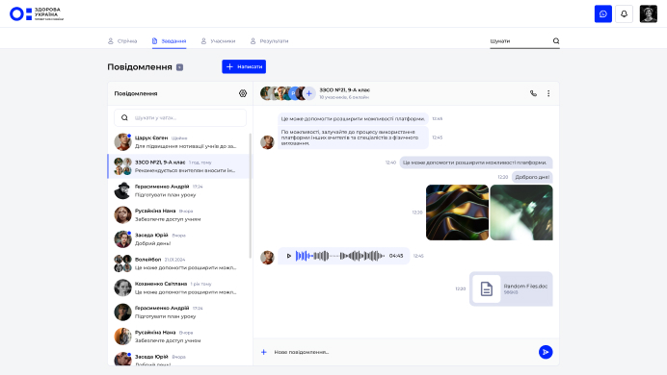The image size is (667, 375).
Task: Switch to the Учасники tab
Action: (218, 41)
